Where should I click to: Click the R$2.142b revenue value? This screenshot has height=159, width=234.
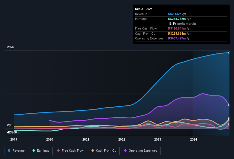(x=175, y=14)
